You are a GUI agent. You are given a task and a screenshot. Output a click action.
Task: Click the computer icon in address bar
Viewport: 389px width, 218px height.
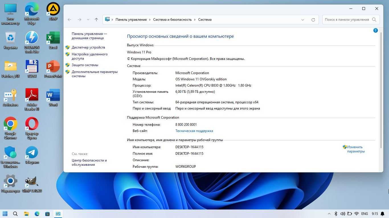pyautogui.click(x=107, y=19)
